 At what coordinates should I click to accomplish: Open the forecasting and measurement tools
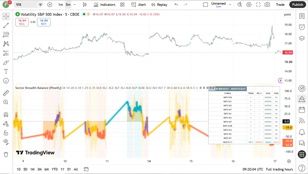pyautogui.click(x=6, y=53)
